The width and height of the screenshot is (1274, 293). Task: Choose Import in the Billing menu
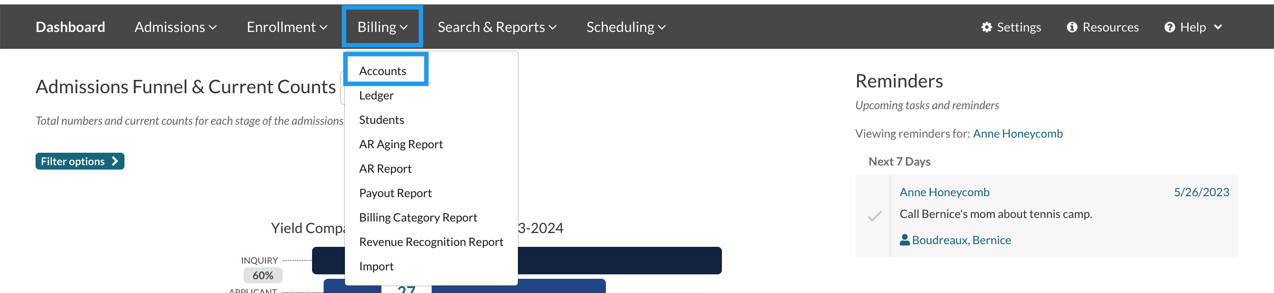376,266
